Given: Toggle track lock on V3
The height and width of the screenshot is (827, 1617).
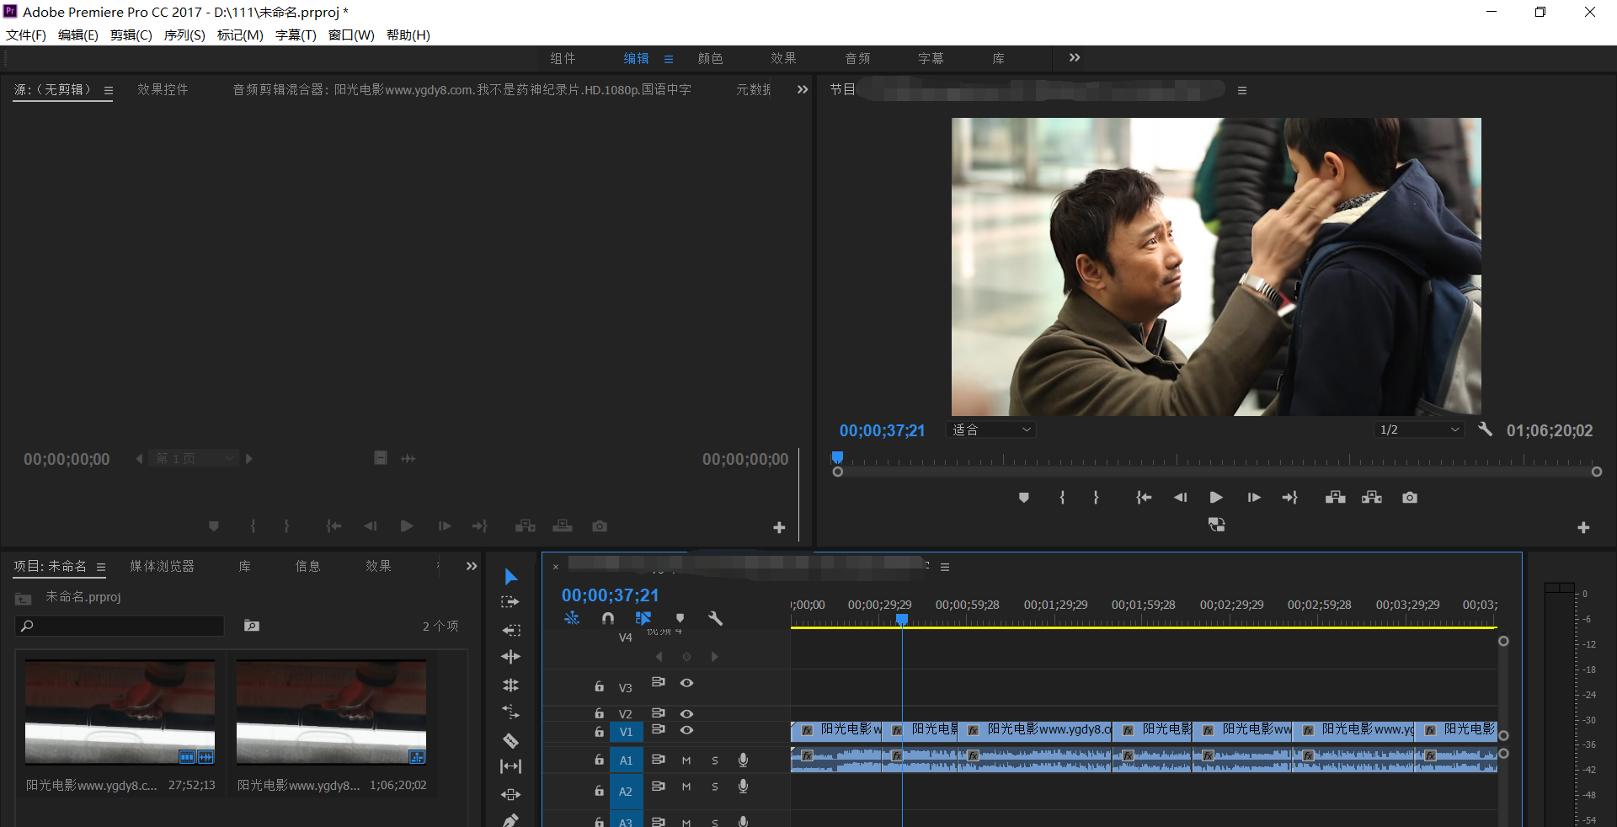Looking at the screenshot, I should 599,686.
